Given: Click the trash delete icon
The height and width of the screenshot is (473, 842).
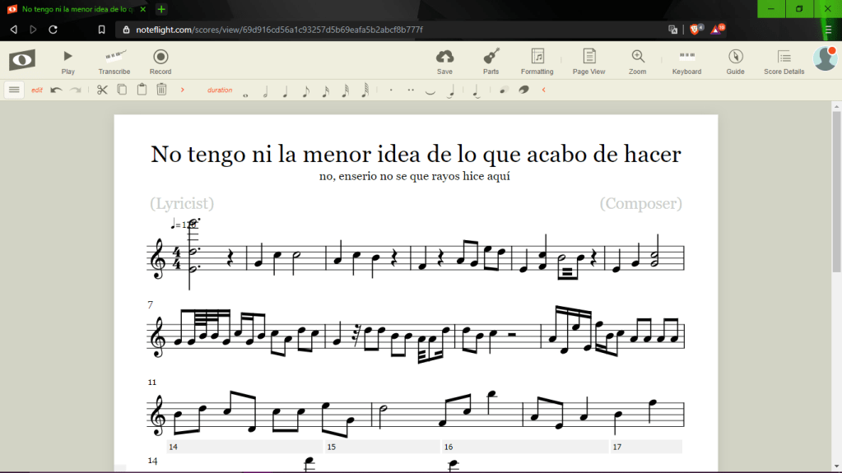Looking at the screenshot, I should 162,90.
